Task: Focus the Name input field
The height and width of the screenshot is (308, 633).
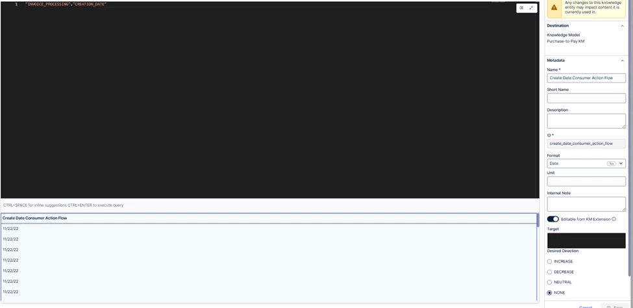Action: pyautogui.click(x=586, y=78)
